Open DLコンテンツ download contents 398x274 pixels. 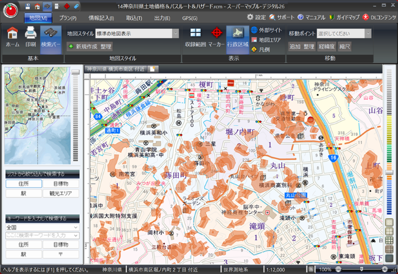pyautogui.click(x=379, y=17)
